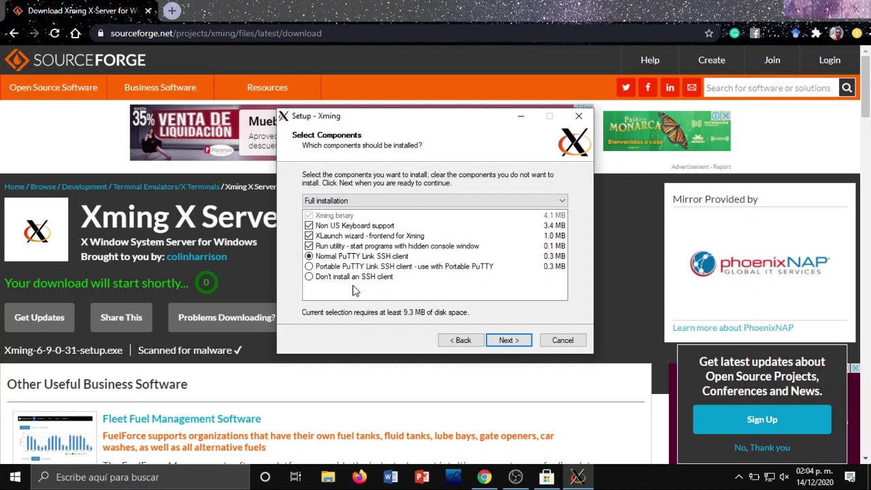Open Resources menu
871x490 pixels.
coord(267,87)
